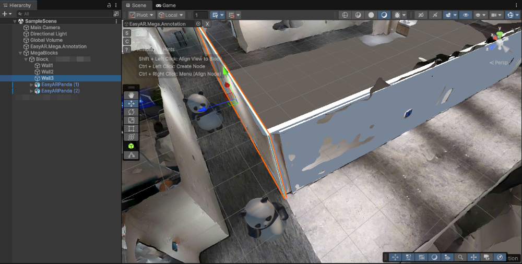Screen dimensions: 522x264
Task: Click the C button in annotation overlay
Action: 127,41
